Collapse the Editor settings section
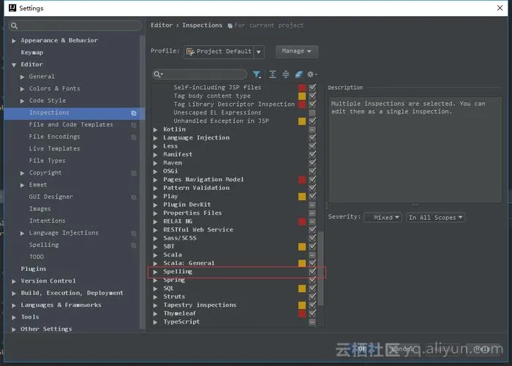 click(14, 65)
